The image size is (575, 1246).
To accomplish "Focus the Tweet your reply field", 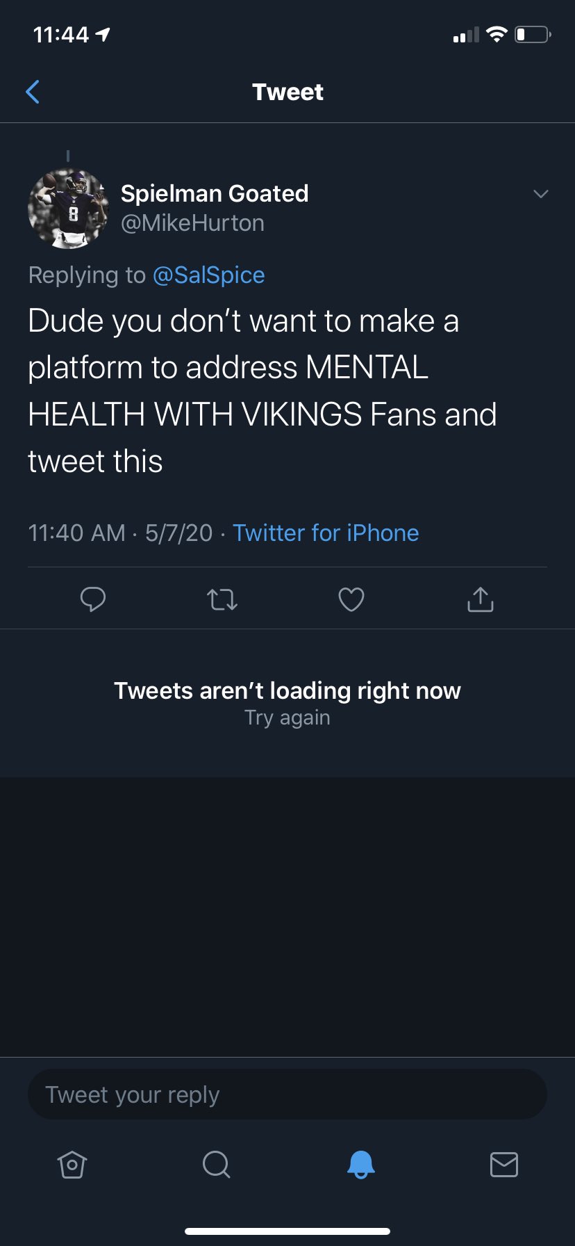I will [x=287, y=1094].
